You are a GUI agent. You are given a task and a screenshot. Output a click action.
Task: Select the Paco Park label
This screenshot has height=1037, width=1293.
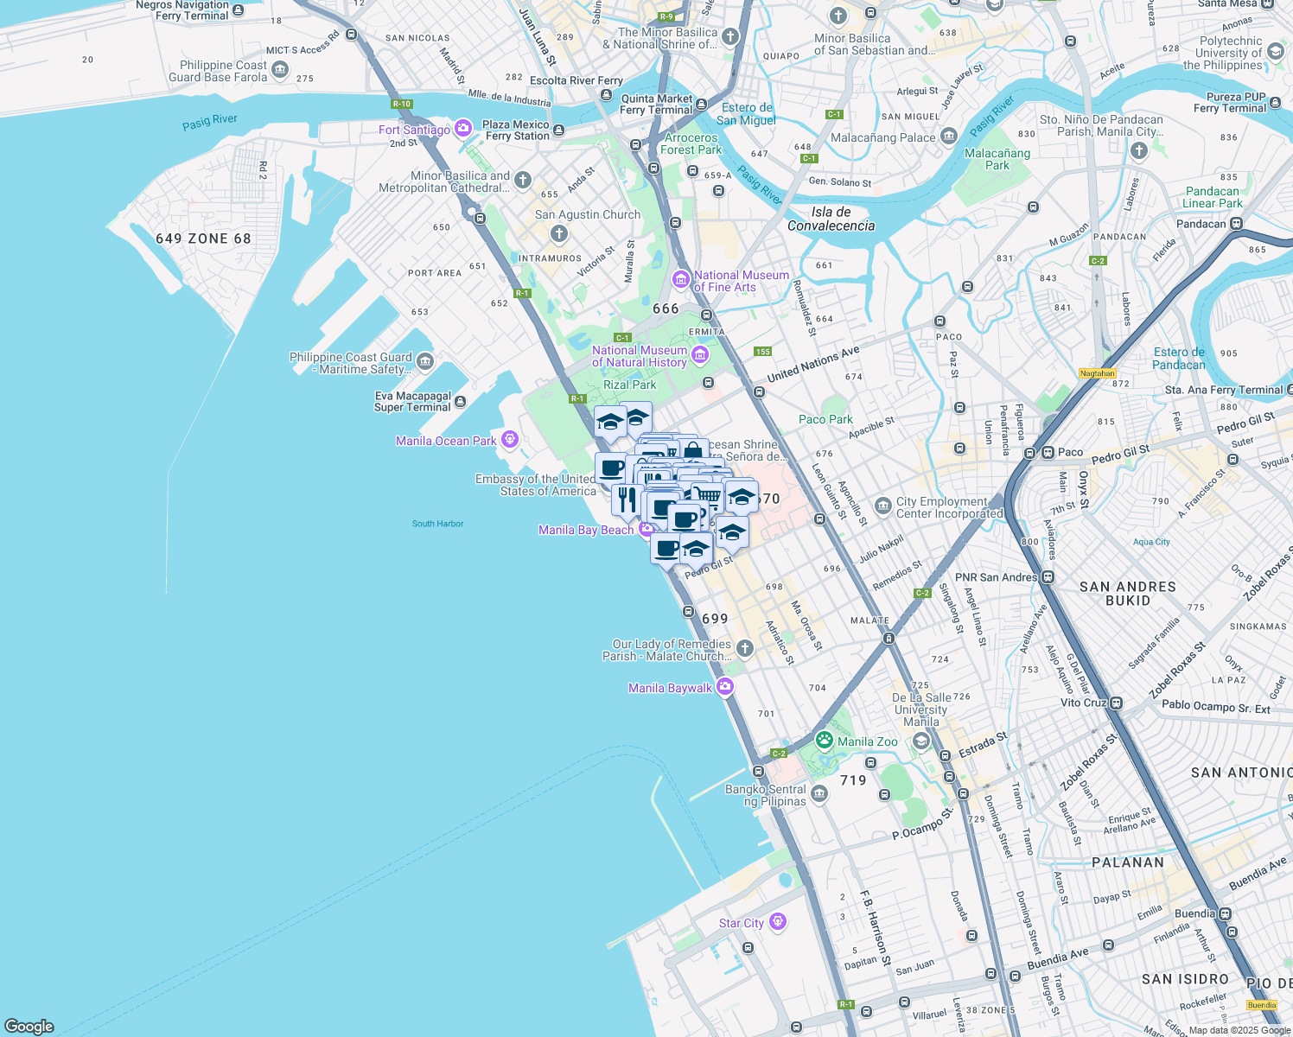pyautogui.click(x=825, y=419)
